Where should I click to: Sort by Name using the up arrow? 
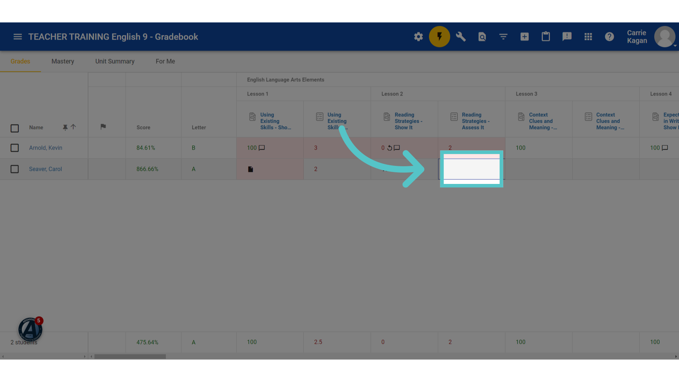click(73, 127)
